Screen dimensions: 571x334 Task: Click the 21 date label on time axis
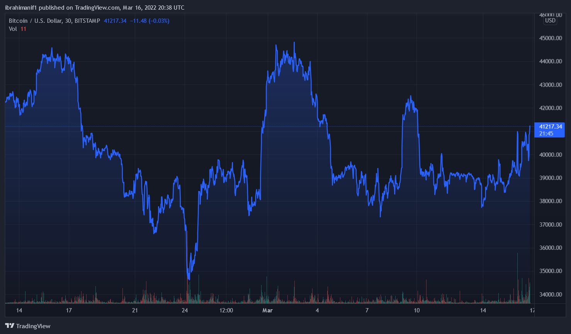click(135, 310)
